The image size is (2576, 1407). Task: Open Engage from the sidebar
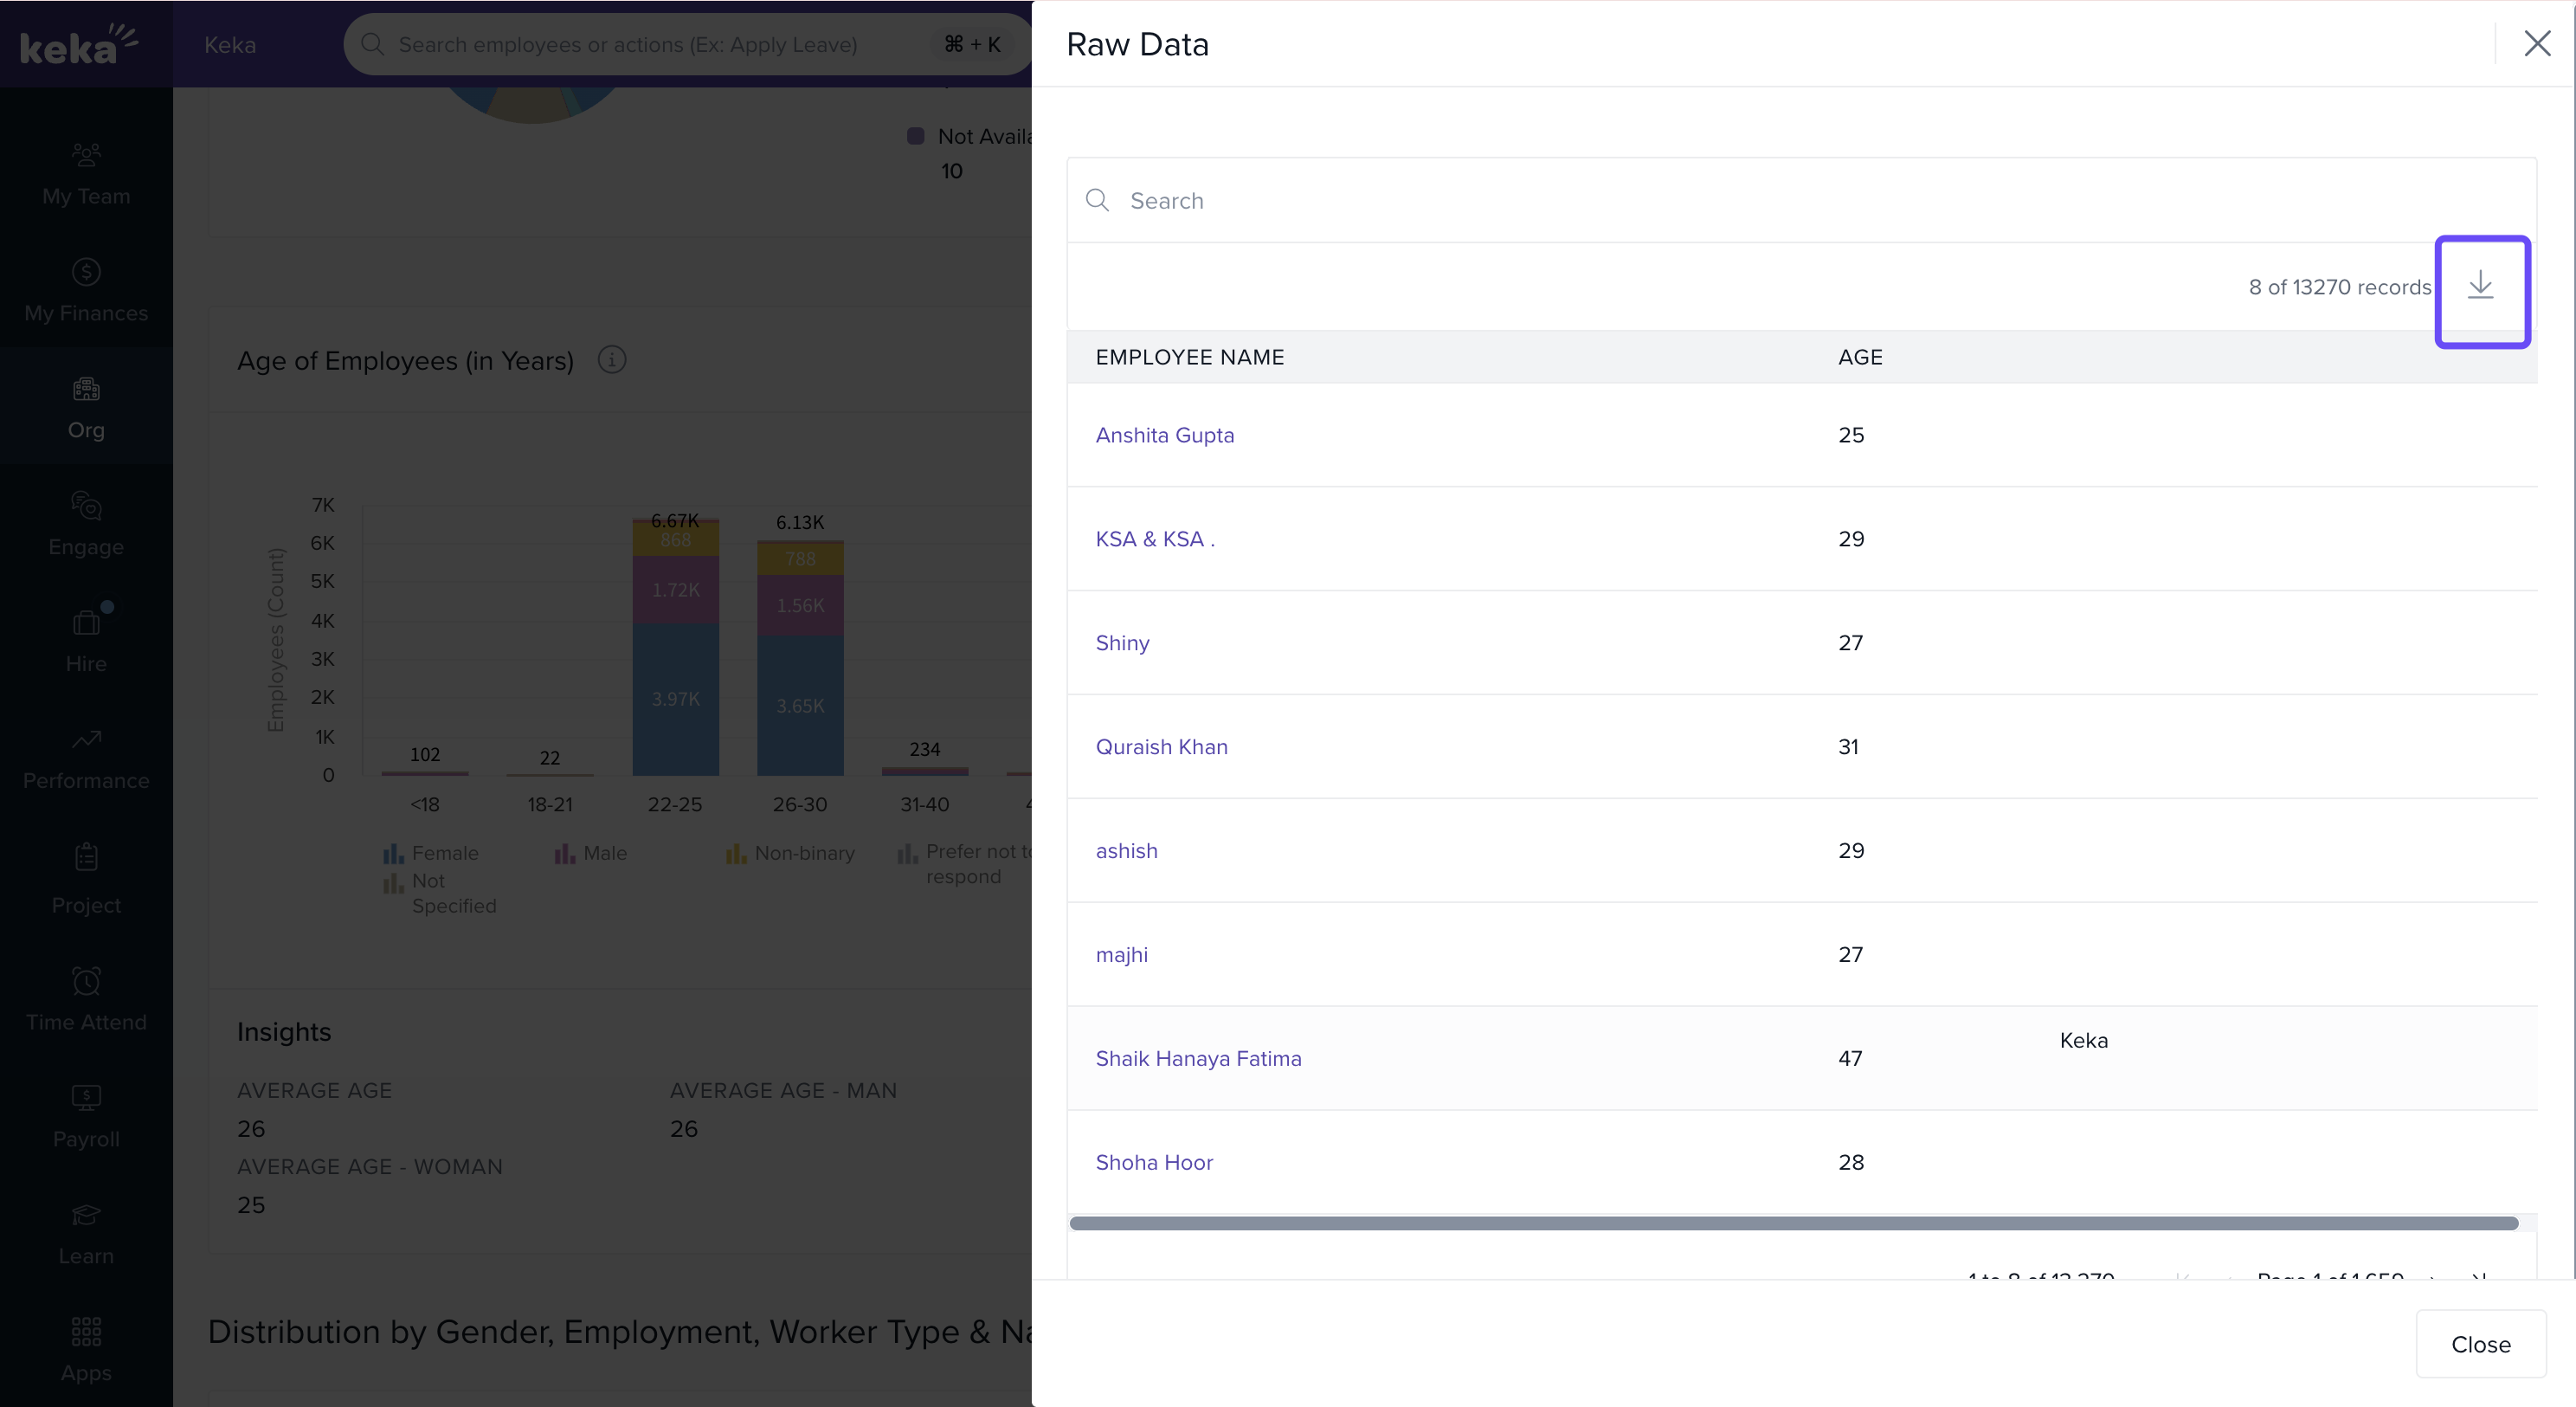[86, 525]
